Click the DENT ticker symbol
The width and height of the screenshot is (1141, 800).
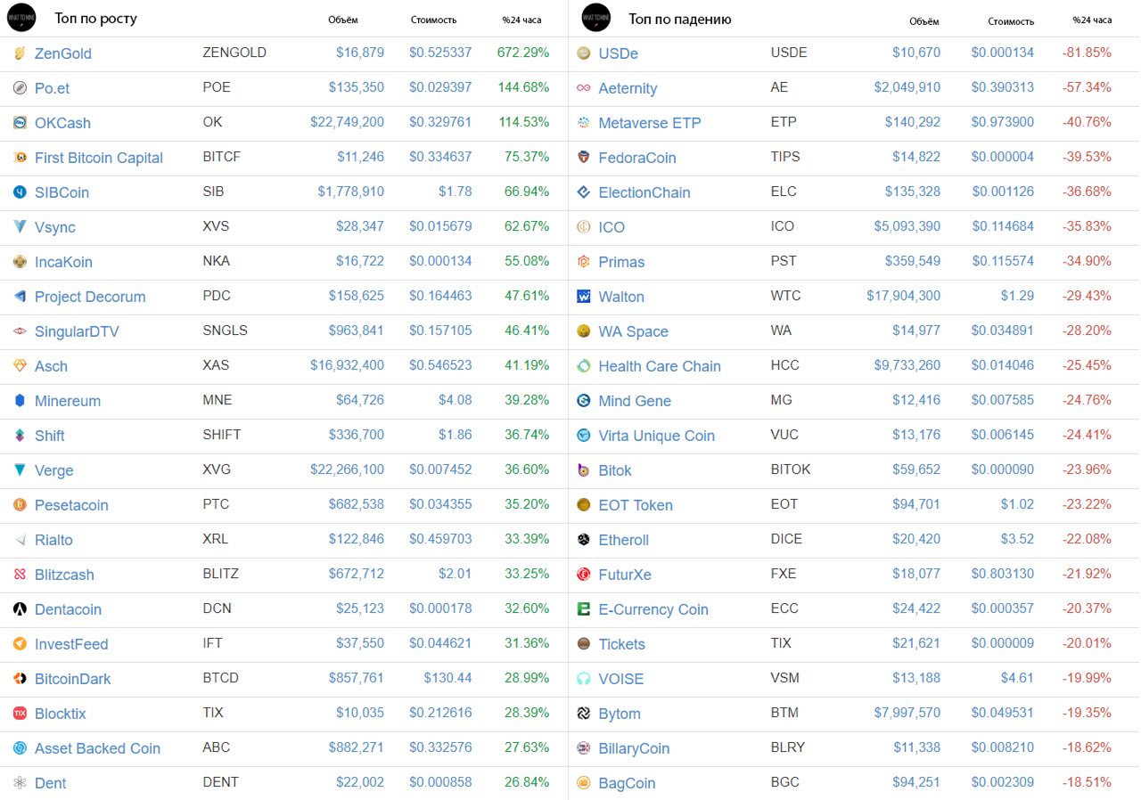(221, 782)
